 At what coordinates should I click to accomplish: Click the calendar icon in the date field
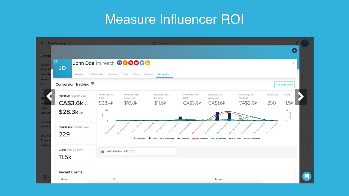(x=102, y=151)
